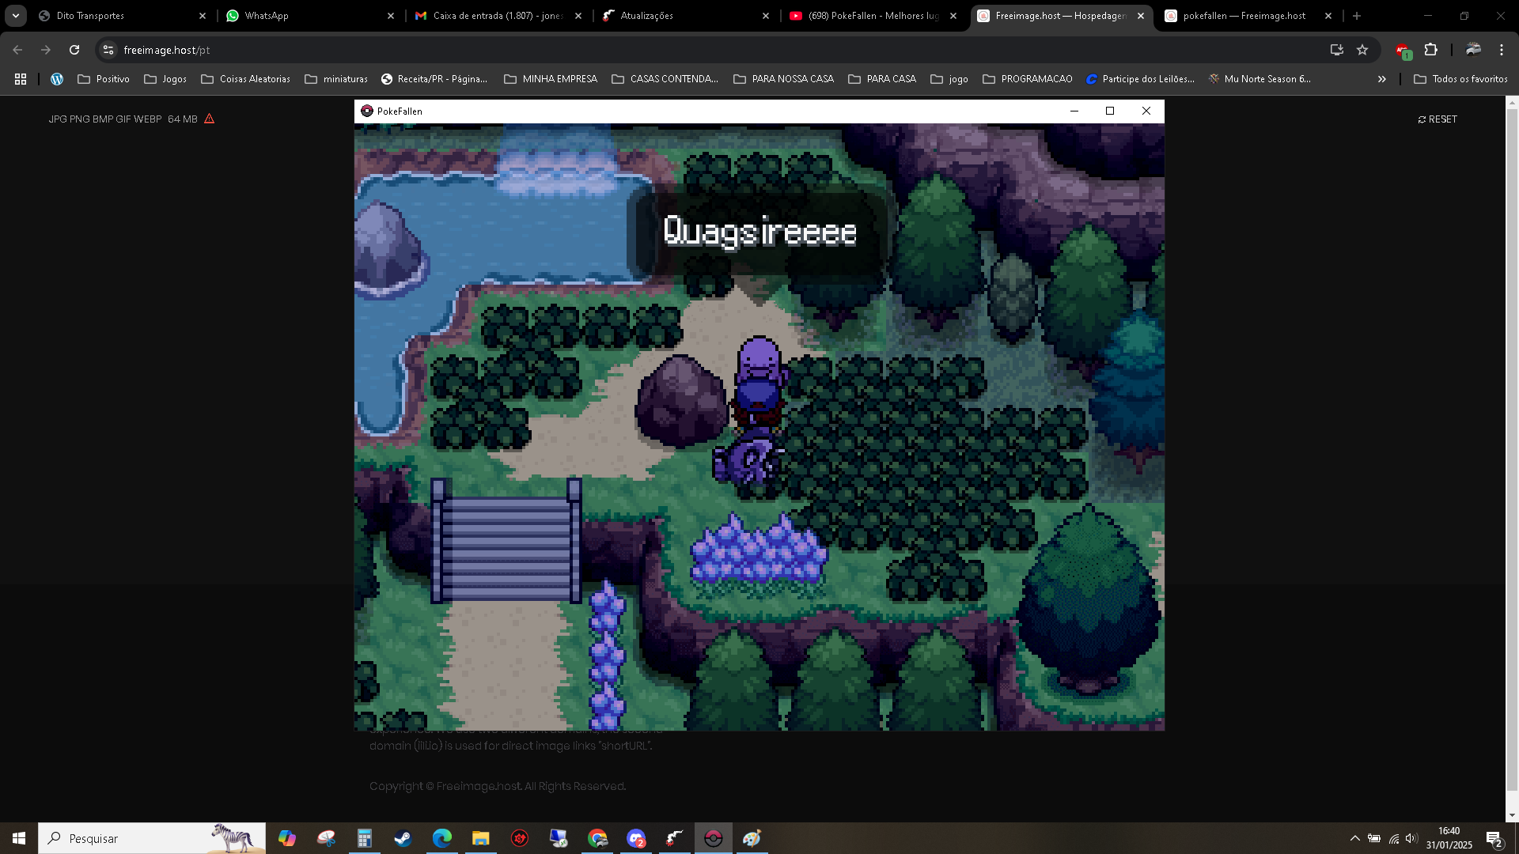
Task: Switch to the Atualizações tab
Action: (x=685, y=16)
